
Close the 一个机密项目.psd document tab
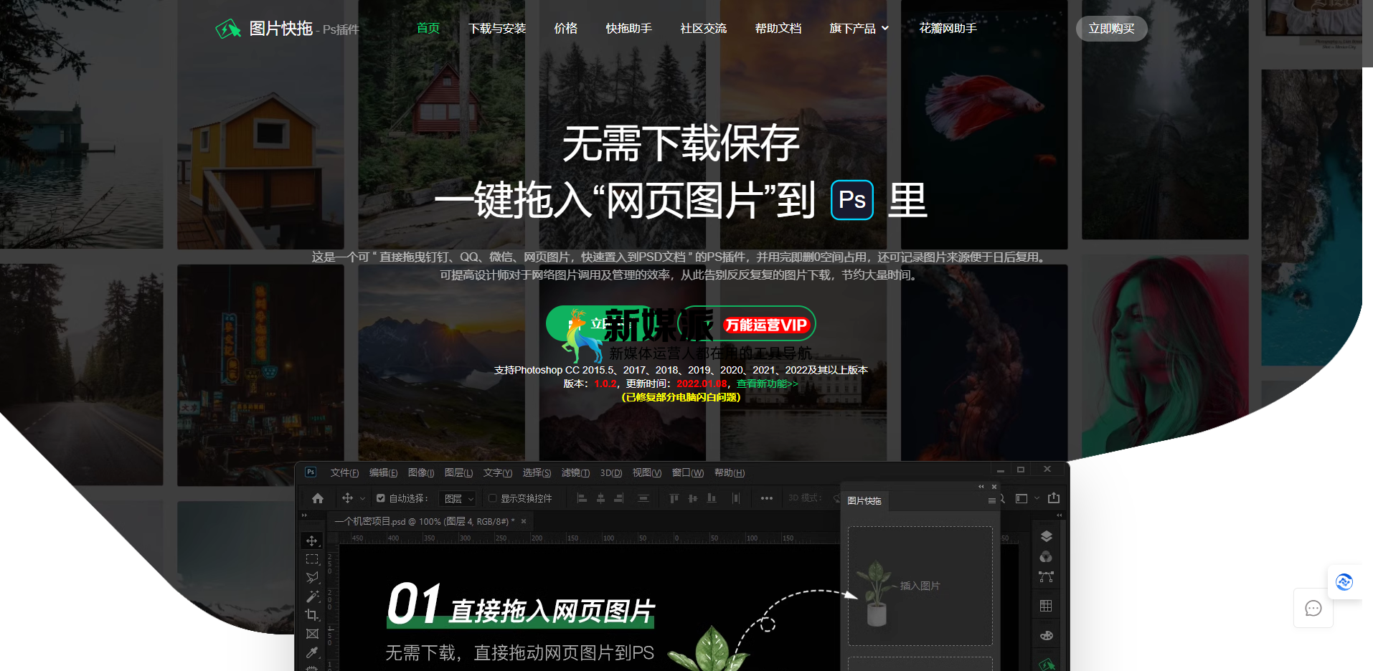(x=524, y=521)
